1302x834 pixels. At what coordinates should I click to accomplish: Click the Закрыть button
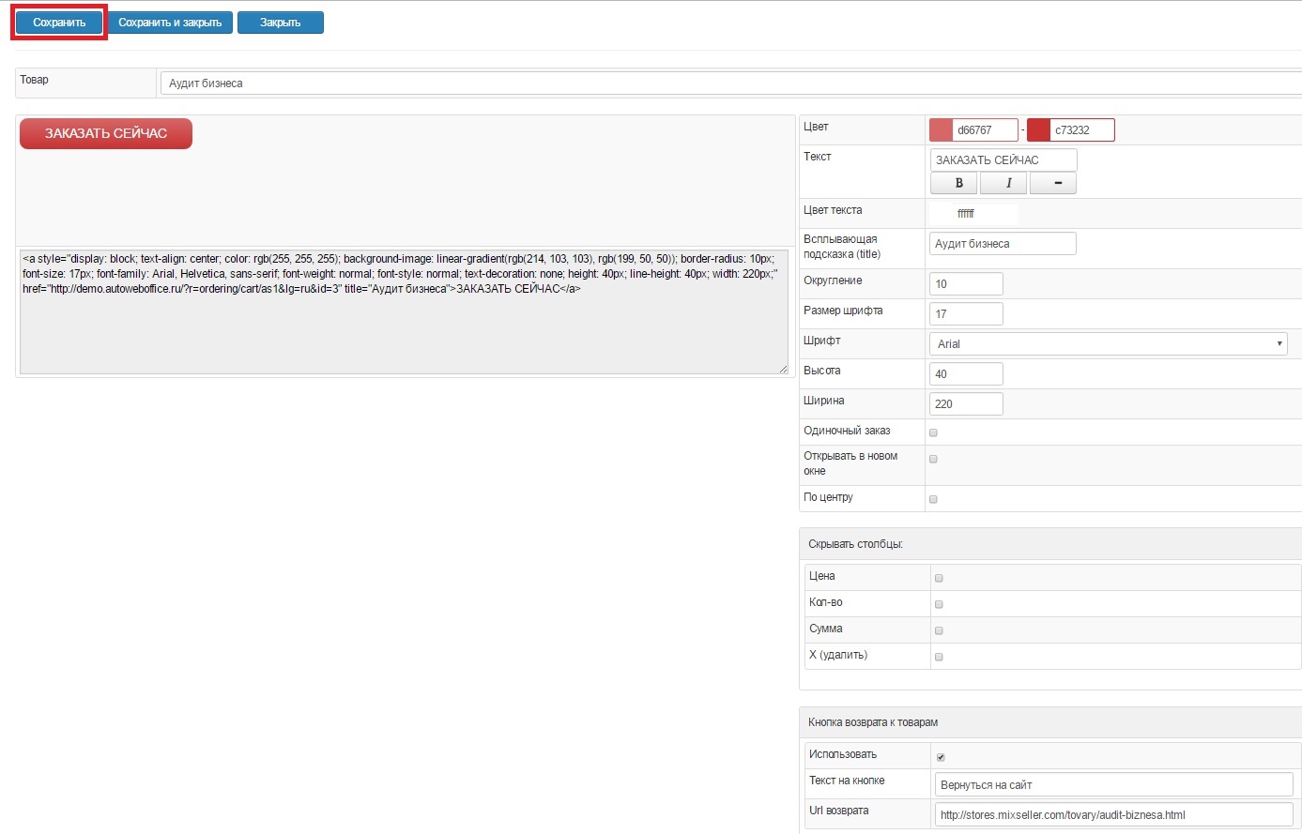click(x=280, y=23)
